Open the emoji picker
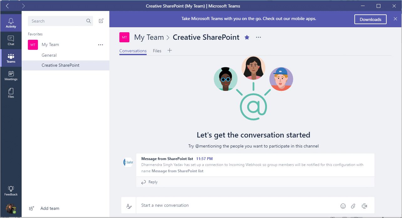 click(x=343, y=206)
